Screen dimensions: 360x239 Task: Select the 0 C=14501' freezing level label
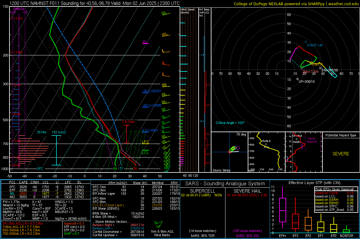[x=150, y=131]
